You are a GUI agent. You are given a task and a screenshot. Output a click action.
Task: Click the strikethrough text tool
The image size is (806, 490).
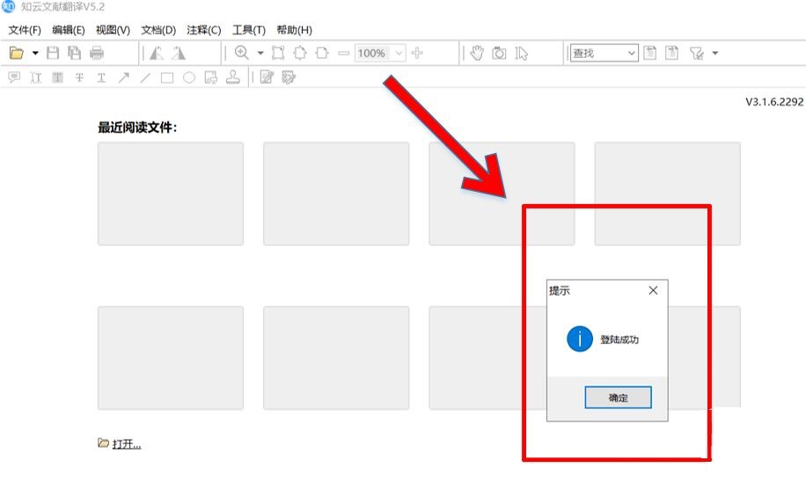(x=79, y=77)
